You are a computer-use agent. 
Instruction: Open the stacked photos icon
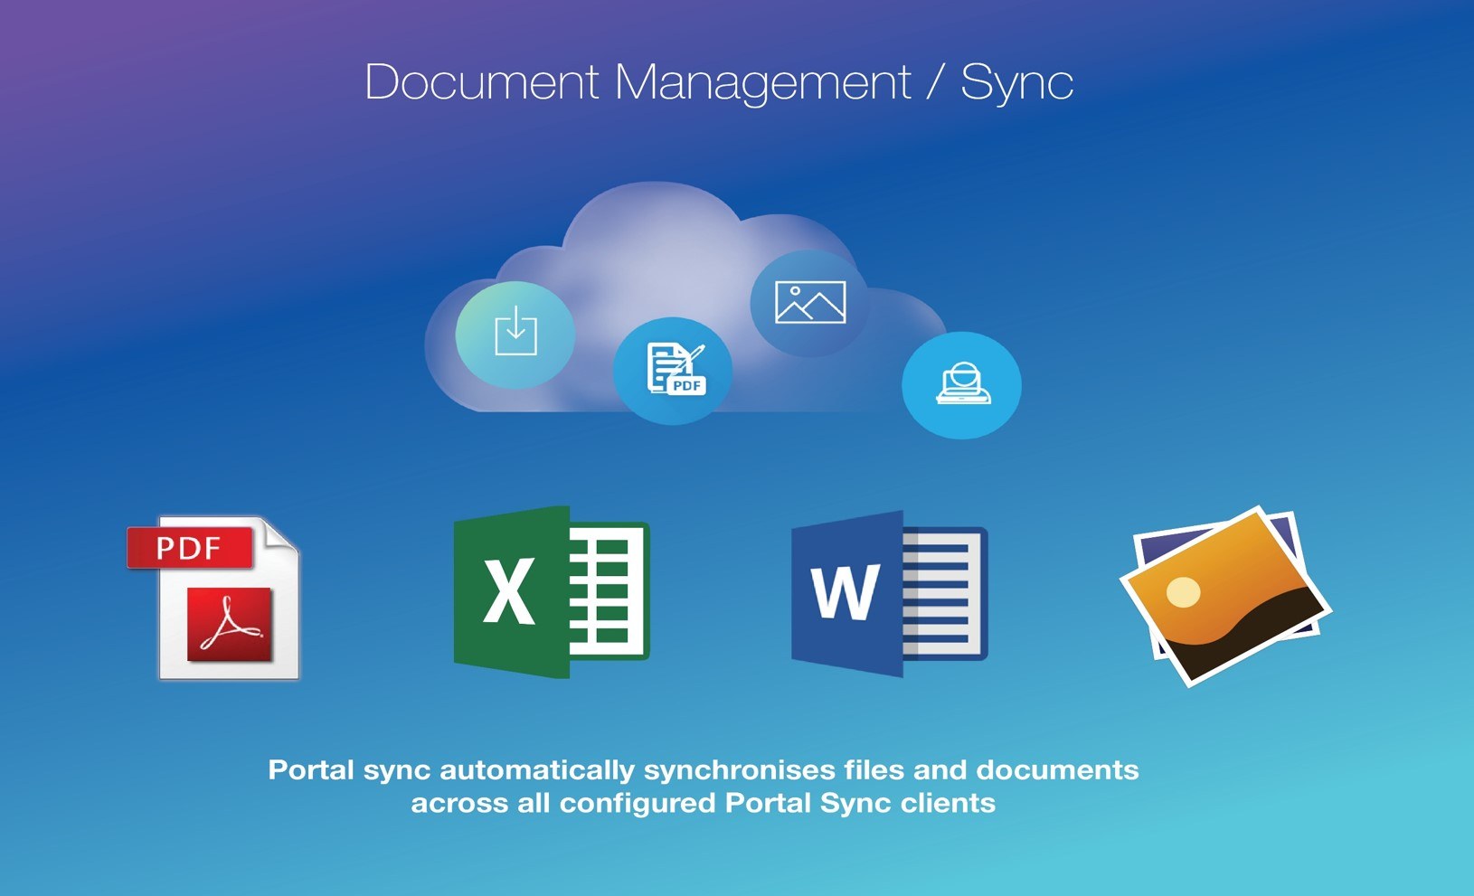pyautogui.click(x=1226, y=597)
